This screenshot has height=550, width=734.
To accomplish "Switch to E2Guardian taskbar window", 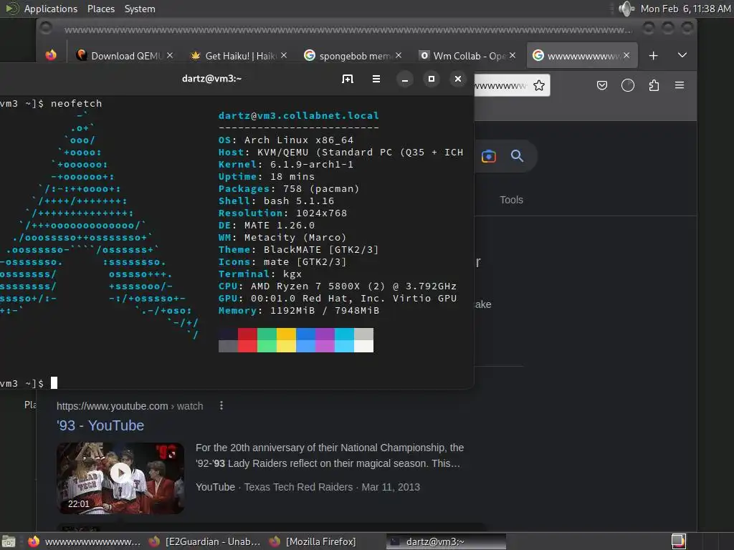I will [x=204, y=541].
